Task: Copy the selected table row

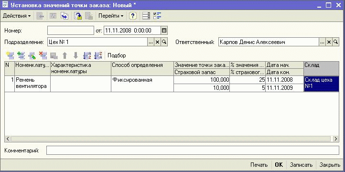Action: coord(21,55)
